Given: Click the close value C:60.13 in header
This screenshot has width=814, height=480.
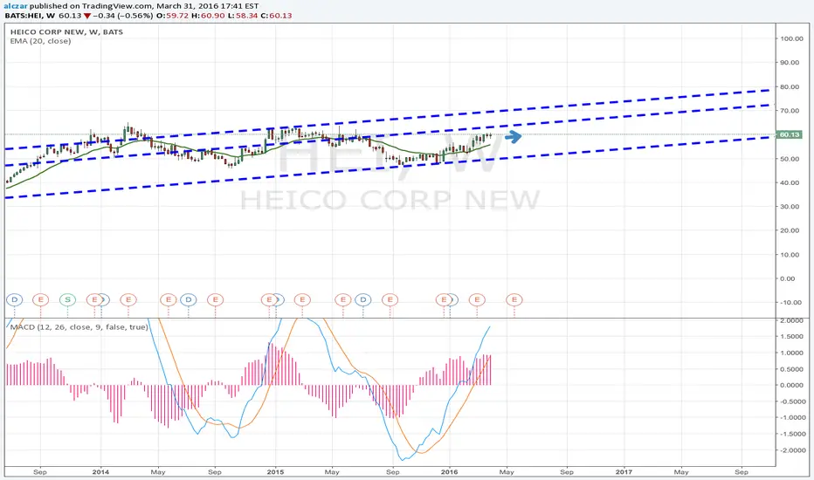Looking at the screenshot, I should coord(276,16).
